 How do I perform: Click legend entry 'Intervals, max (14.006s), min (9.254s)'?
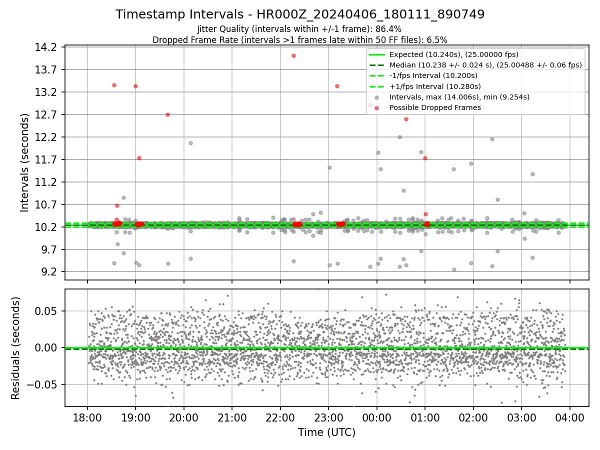point(459,96)
